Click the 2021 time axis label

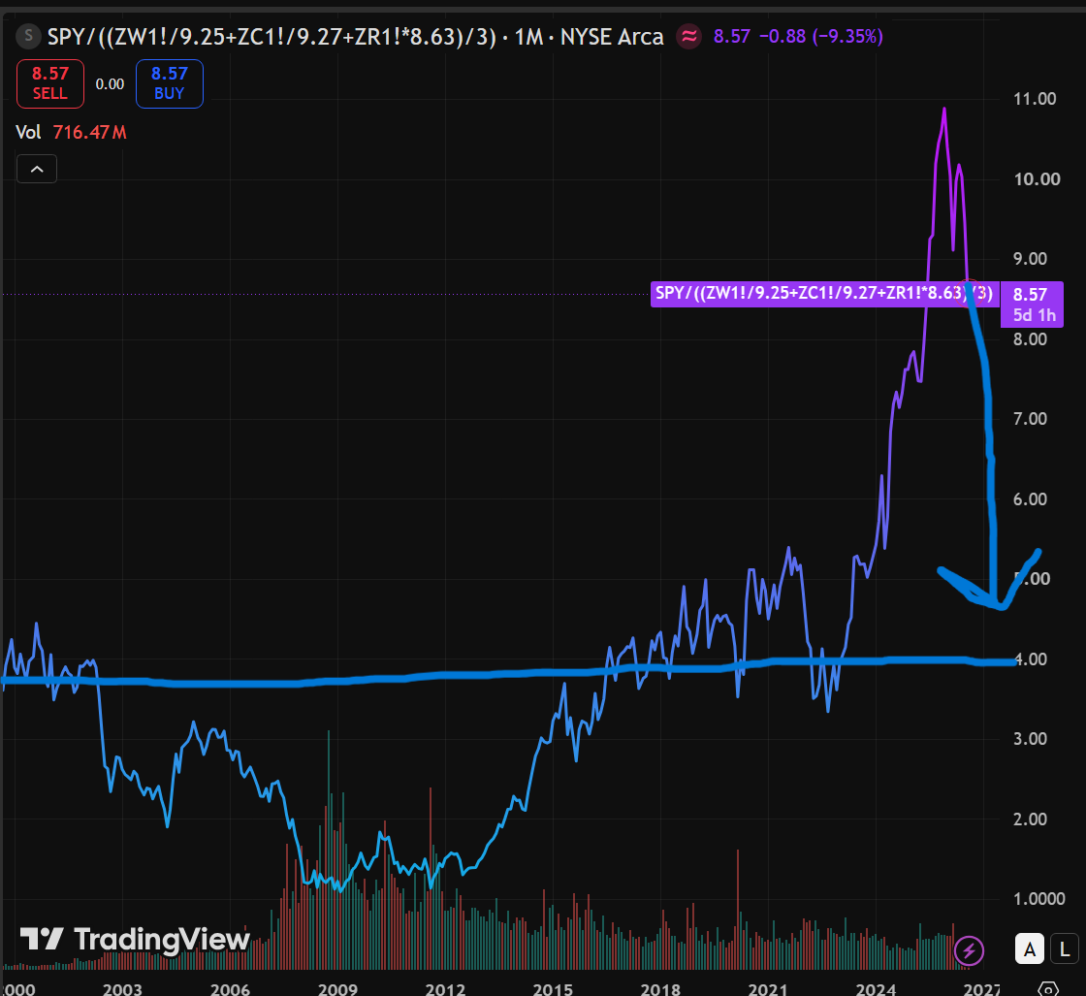[768, 988]
